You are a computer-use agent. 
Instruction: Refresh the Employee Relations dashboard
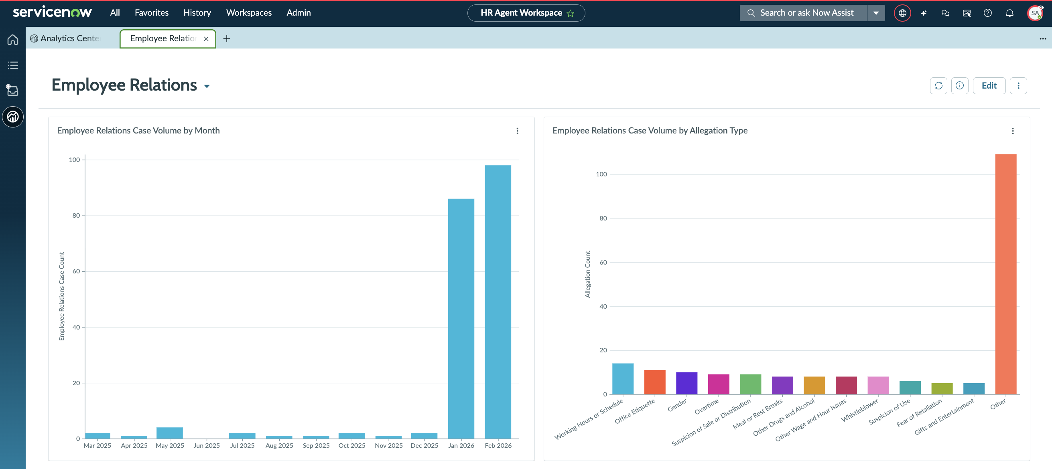tap(938, 86)
